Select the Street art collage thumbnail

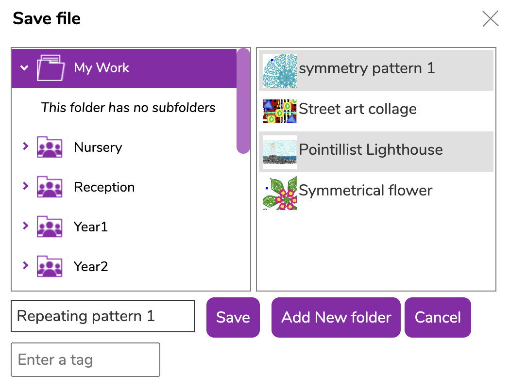point(280,112)
